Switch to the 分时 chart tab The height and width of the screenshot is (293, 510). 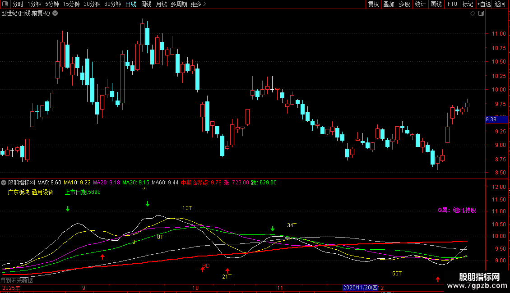tap(18, 4)
